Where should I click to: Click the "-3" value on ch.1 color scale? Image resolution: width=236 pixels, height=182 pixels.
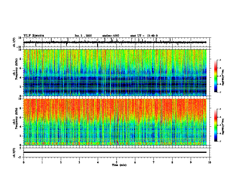(x=220, y=60)
